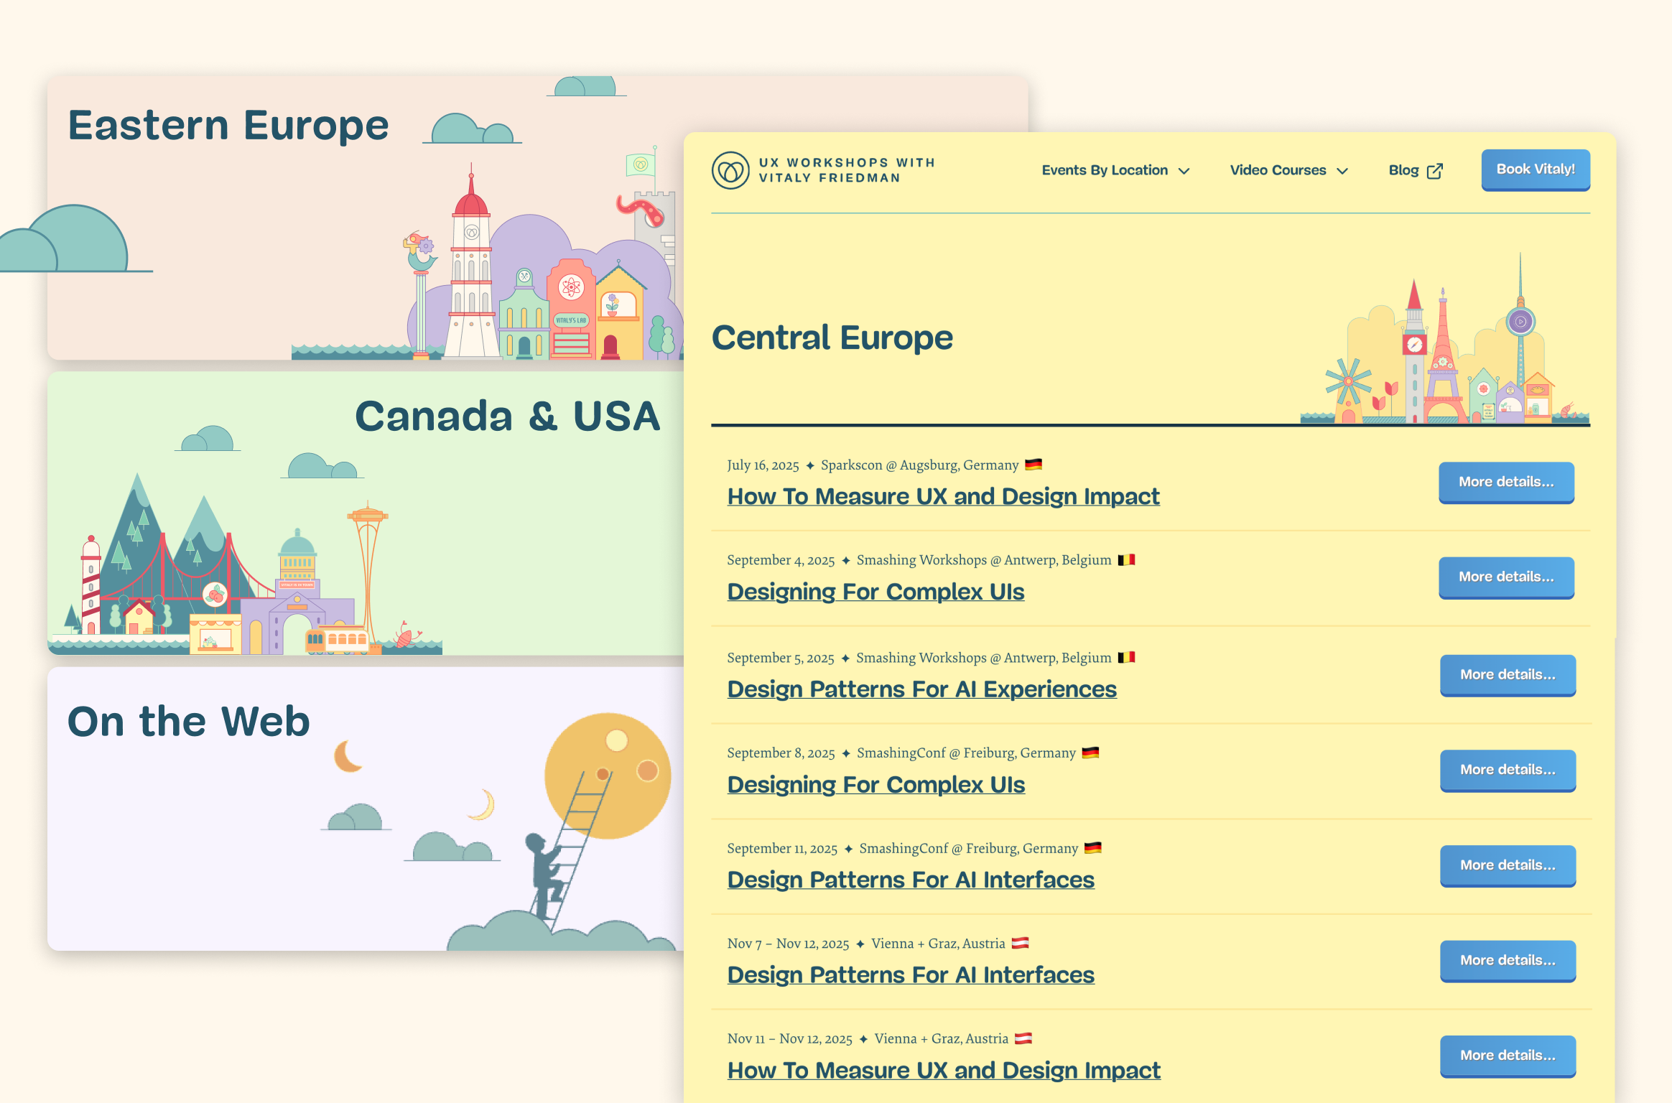Expand the Video Courses chevron
The image size is (1672, 1103).
1342,171
